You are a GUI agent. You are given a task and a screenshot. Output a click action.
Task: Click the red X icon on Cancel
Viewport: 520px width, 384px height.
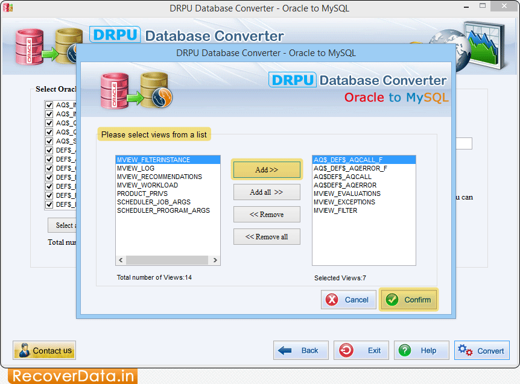332,300
